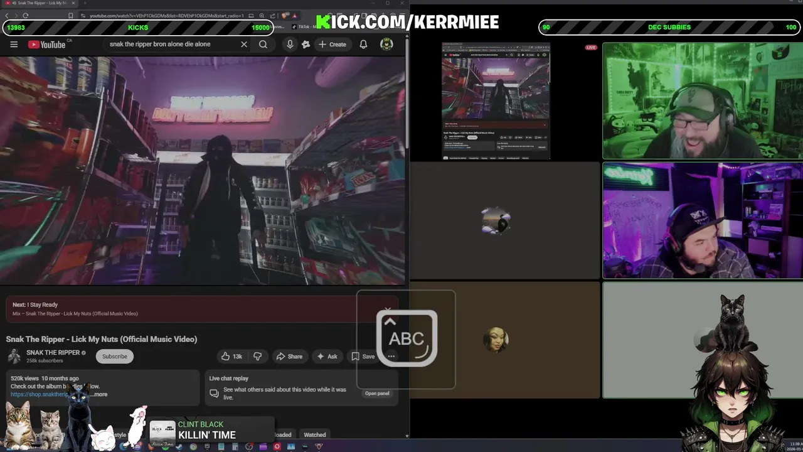The width and height of the screenshot is (803, 452).
Task: Start voice search with the microphone icon
Action: [x=290, y=44]
